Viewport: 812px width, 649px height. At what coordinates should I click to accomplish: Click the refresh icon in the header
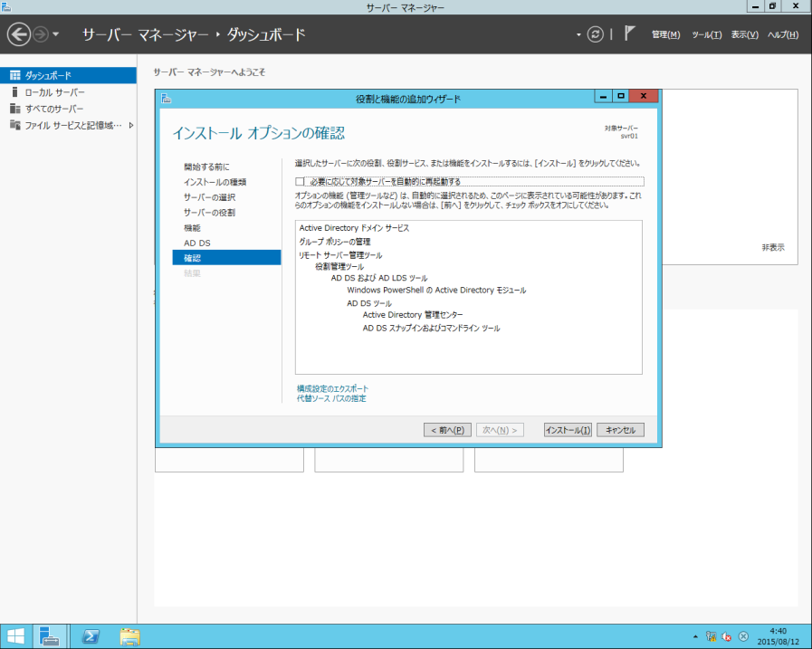(595, 34)
